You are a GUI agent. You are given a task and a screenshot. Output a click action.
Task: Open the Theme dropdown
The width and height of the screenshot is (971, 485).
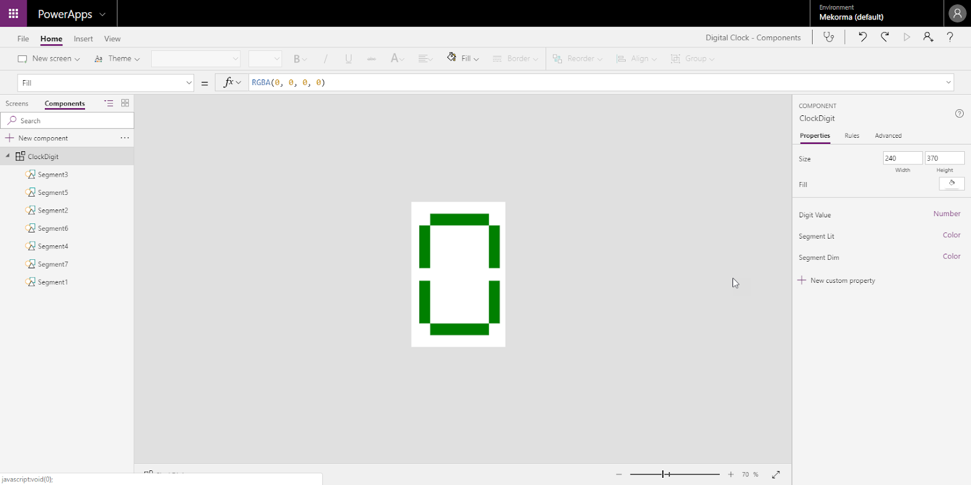117,59
